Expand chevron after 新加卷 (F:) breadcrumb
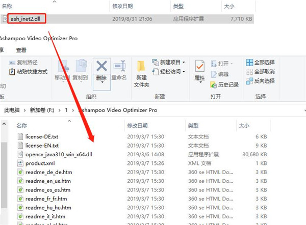The width and height of the screenshot is (306, 225). click(x=59, y=110)
